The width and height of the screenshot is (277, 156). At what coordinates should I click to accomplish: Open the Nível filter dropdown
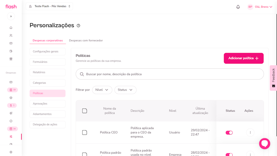(x=102, y=90)
